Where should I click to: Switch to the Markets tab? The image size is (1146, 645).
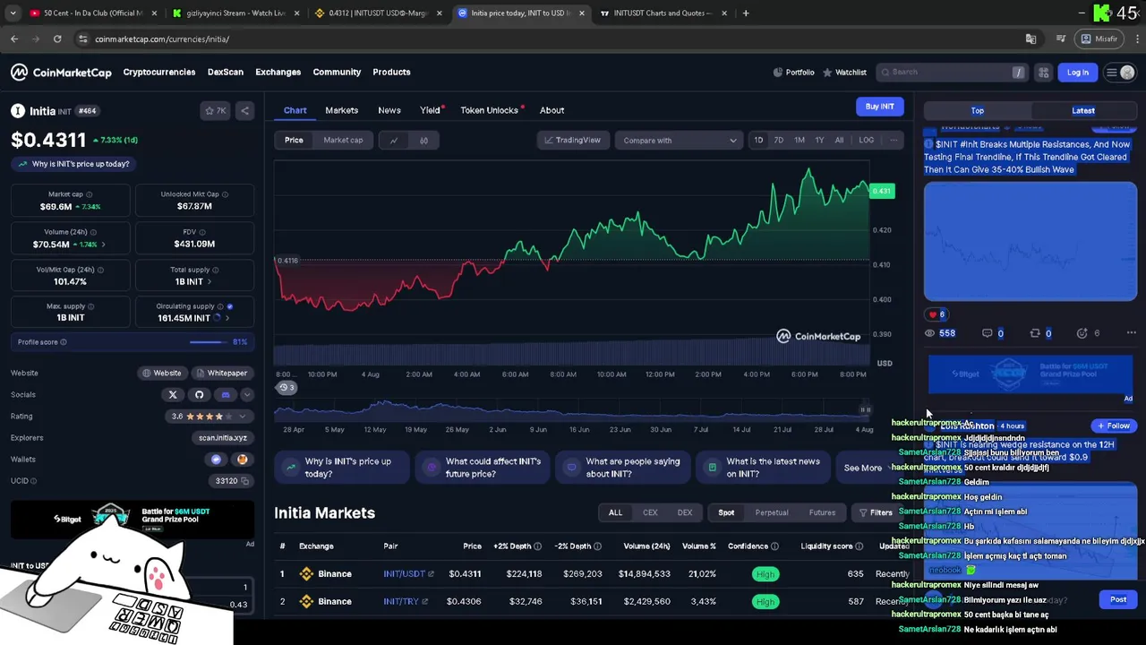(x=341, y=110)
